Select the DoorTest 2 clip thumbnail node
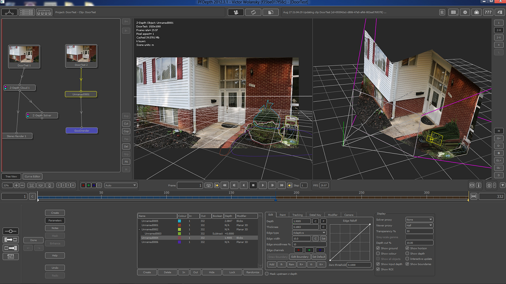506x284 pixels. (x=81, y=56)
